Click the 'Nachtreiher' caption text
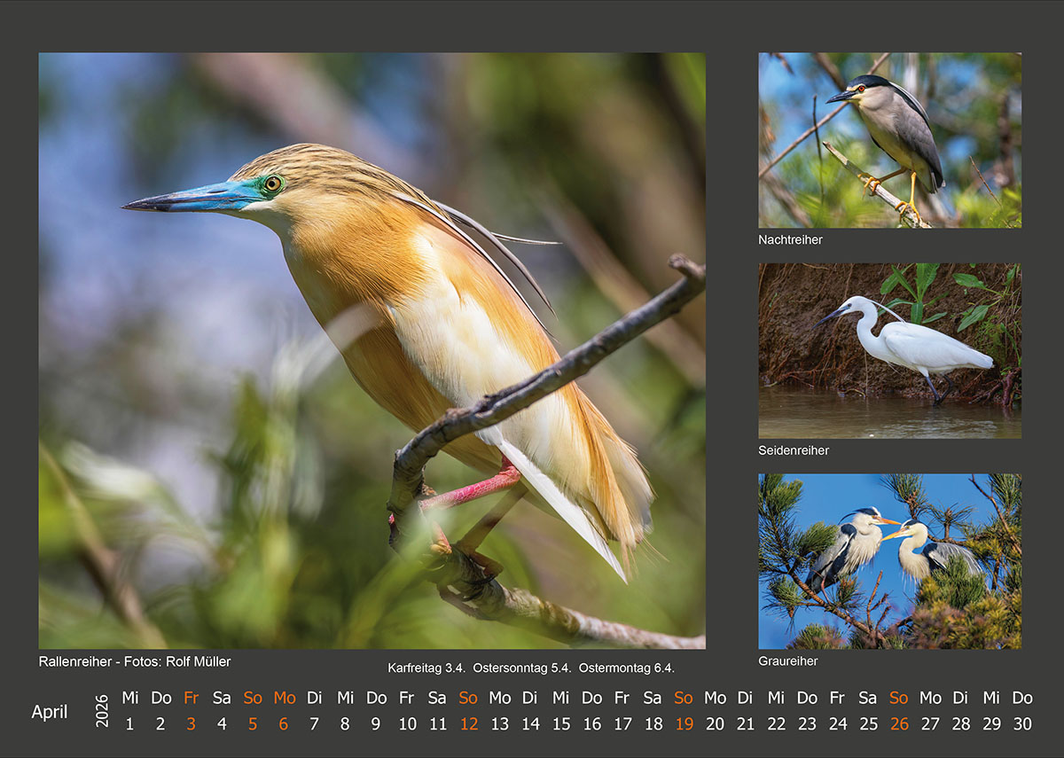This screenshot has width=1064, height=758. pyautogui.click(x=790, y=240)
